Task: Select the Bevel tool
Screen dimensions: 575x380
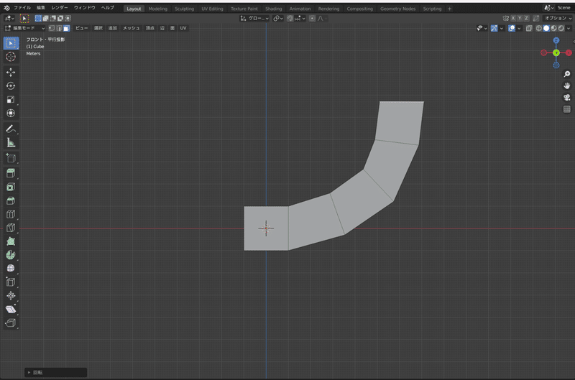Action: click(x=11, y=200)
